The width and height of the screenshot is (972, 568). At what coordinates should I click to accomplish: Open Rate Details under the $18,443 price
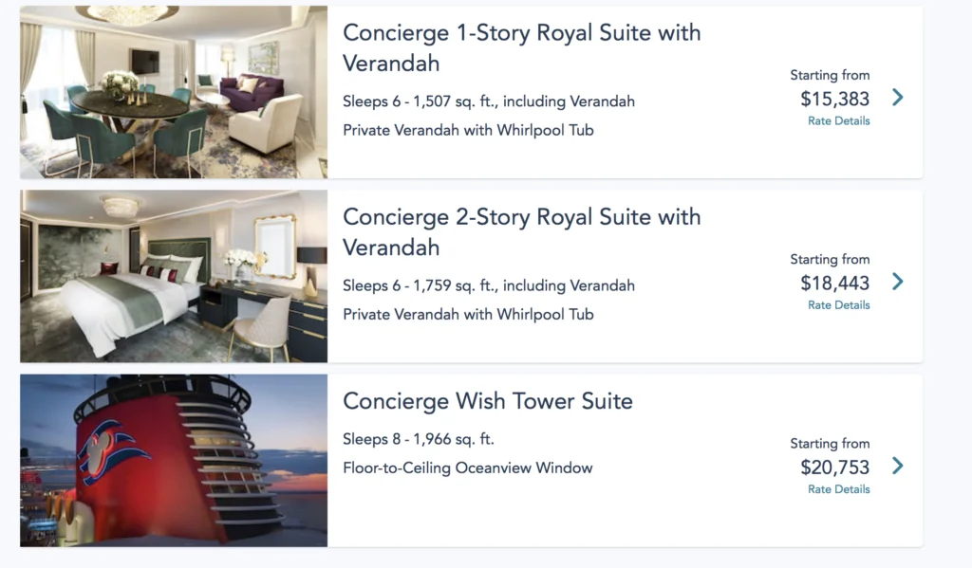(x=838, y=304)
